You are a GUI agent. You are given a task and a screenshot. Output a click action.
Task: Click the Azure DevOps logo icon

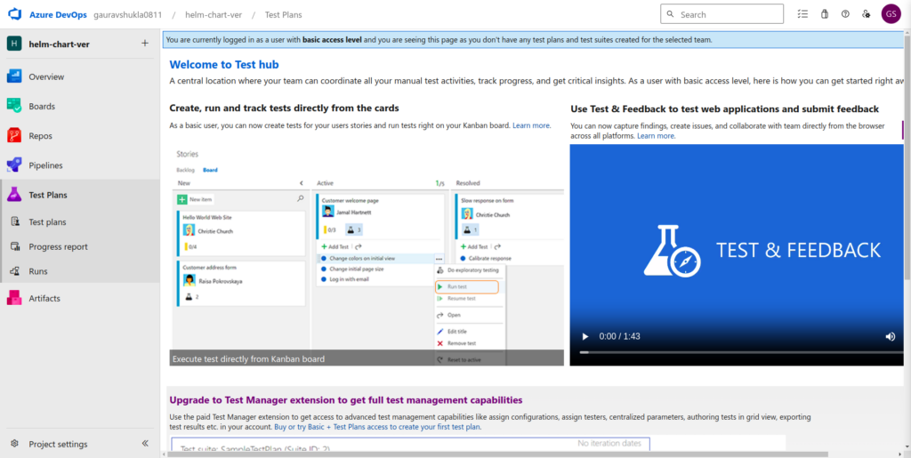coord(14,14)
